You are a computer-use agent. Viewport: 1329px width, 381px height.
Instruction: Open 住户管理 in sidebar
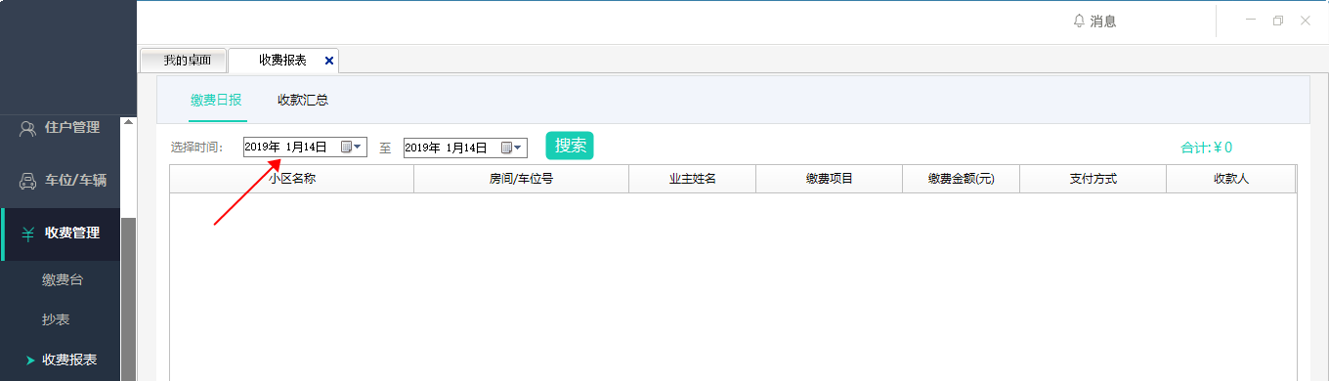(x=61, y=128)
